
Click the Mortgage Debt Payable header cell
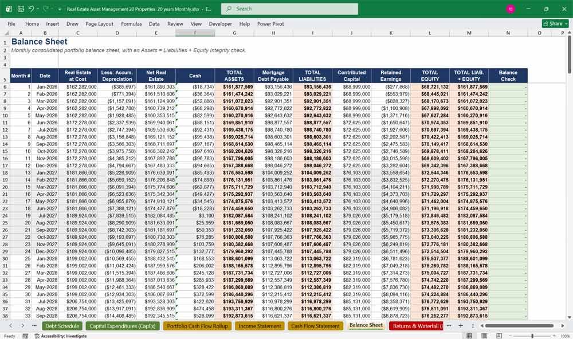[x=273, y=76]
